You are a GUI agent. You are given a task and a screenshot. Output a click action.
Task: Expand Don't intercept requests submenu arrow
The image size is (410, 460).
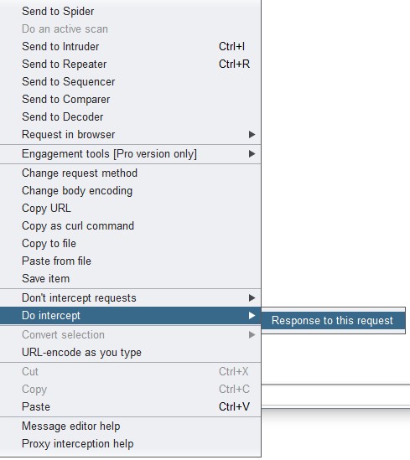pyautogui.click(x=252, y=298)
